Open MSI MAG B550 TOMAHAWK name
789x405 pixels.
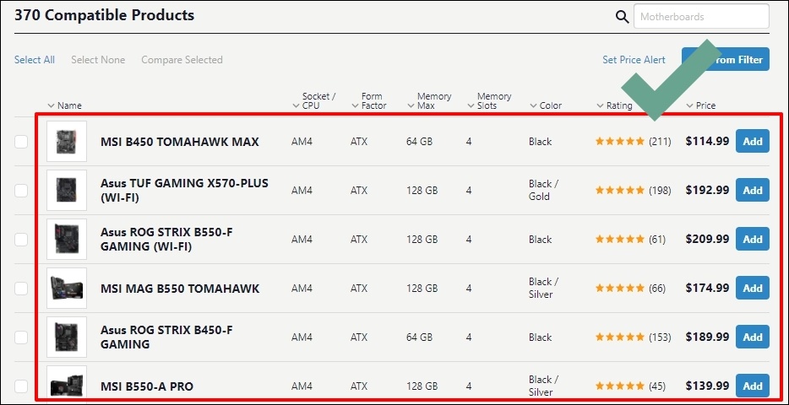pyautogui.click(x=180, y=289)
